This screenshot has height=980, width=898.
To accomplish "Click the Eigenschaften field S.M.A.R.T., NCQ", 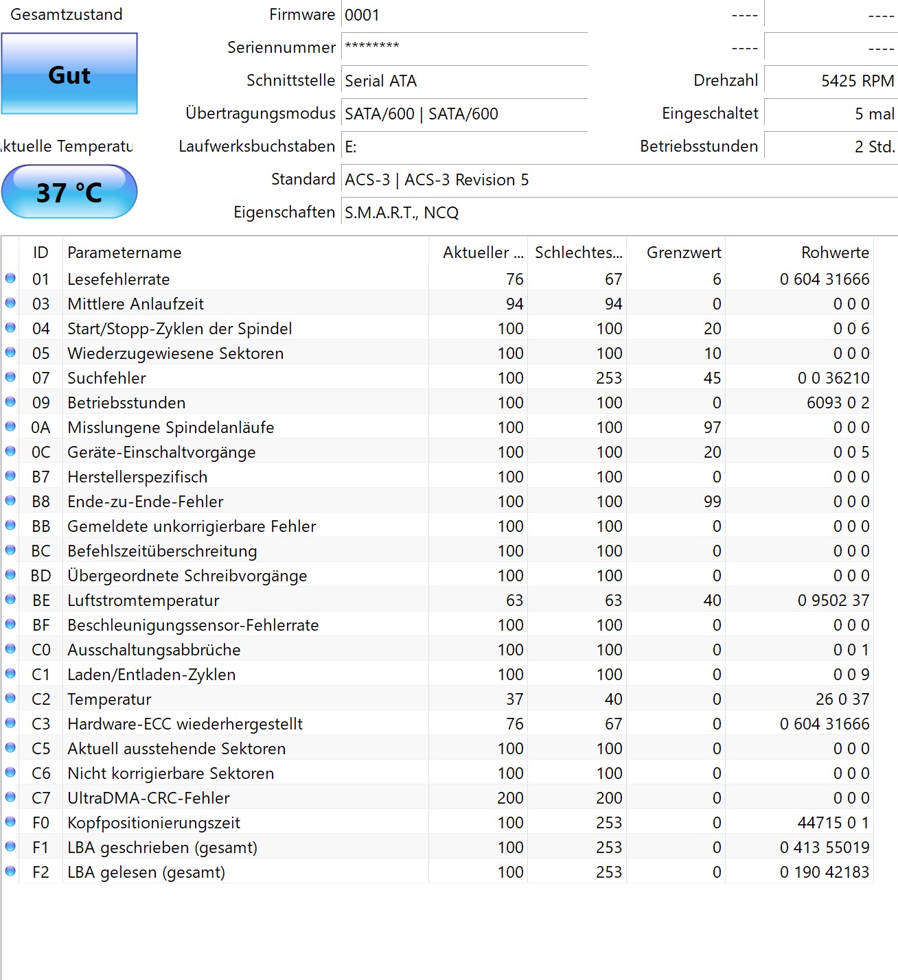I will [x=619, y=213].
